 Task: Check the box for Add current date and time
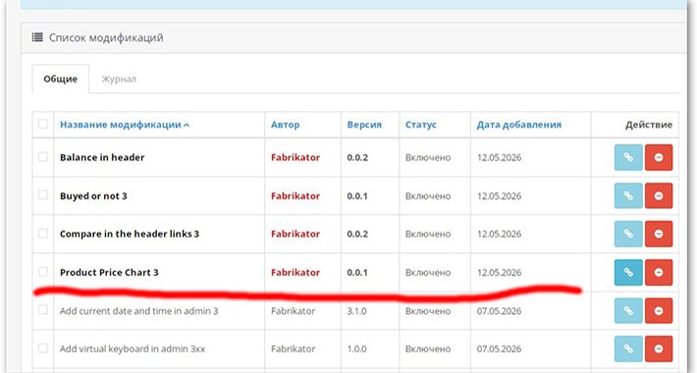(x=43, y=309)
